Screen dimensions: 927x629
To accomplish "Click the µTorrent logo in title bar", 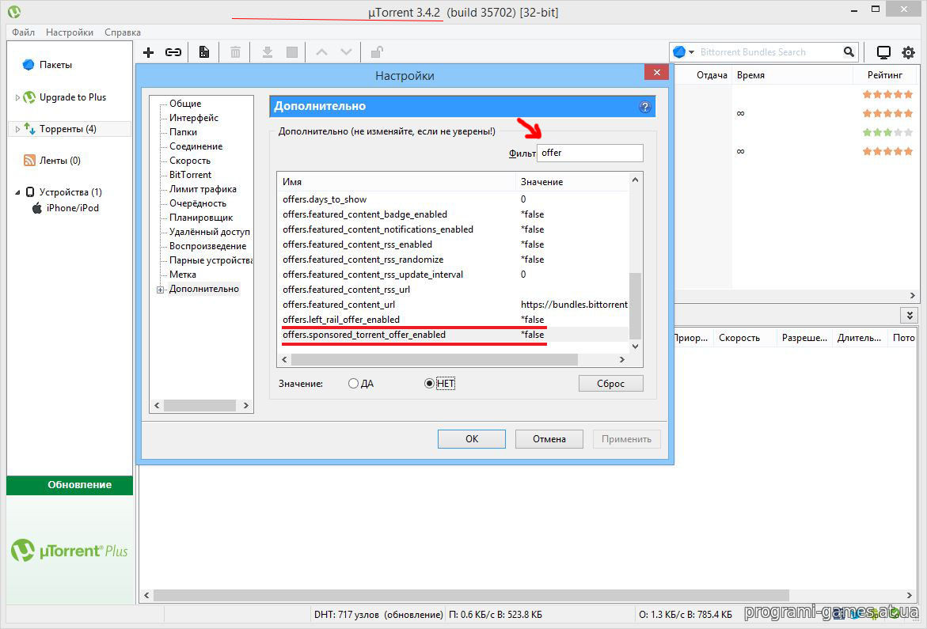I will [x=14, y=12].
